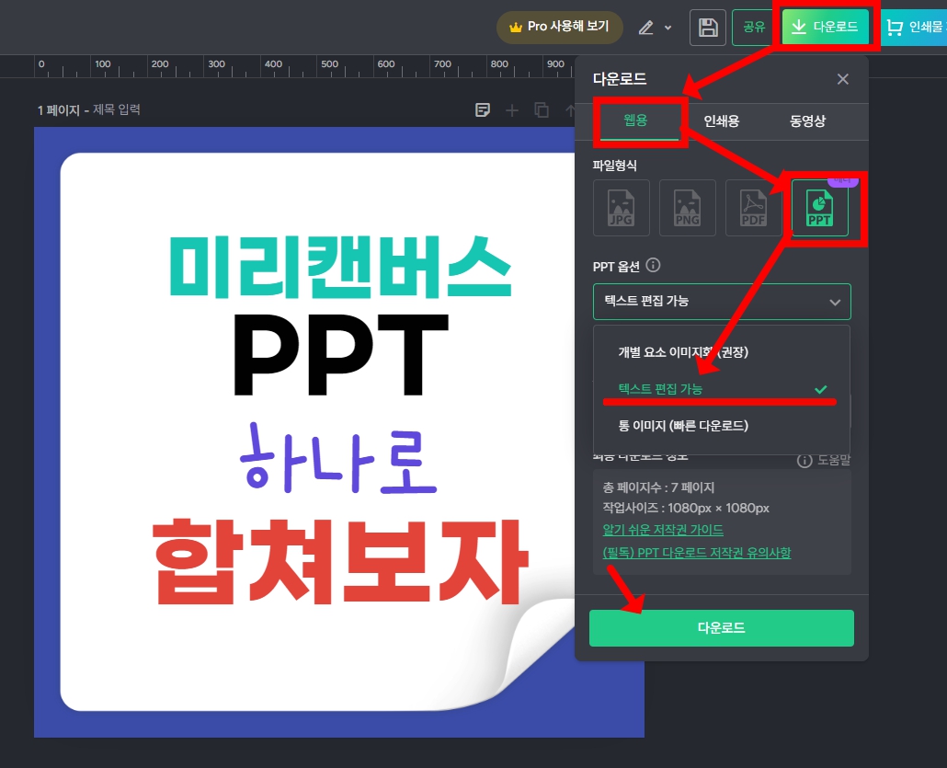Viewport: 947px width, 768px height.
Task: Click the green 다운로드 button in the panel
Action: click(721, 628)
